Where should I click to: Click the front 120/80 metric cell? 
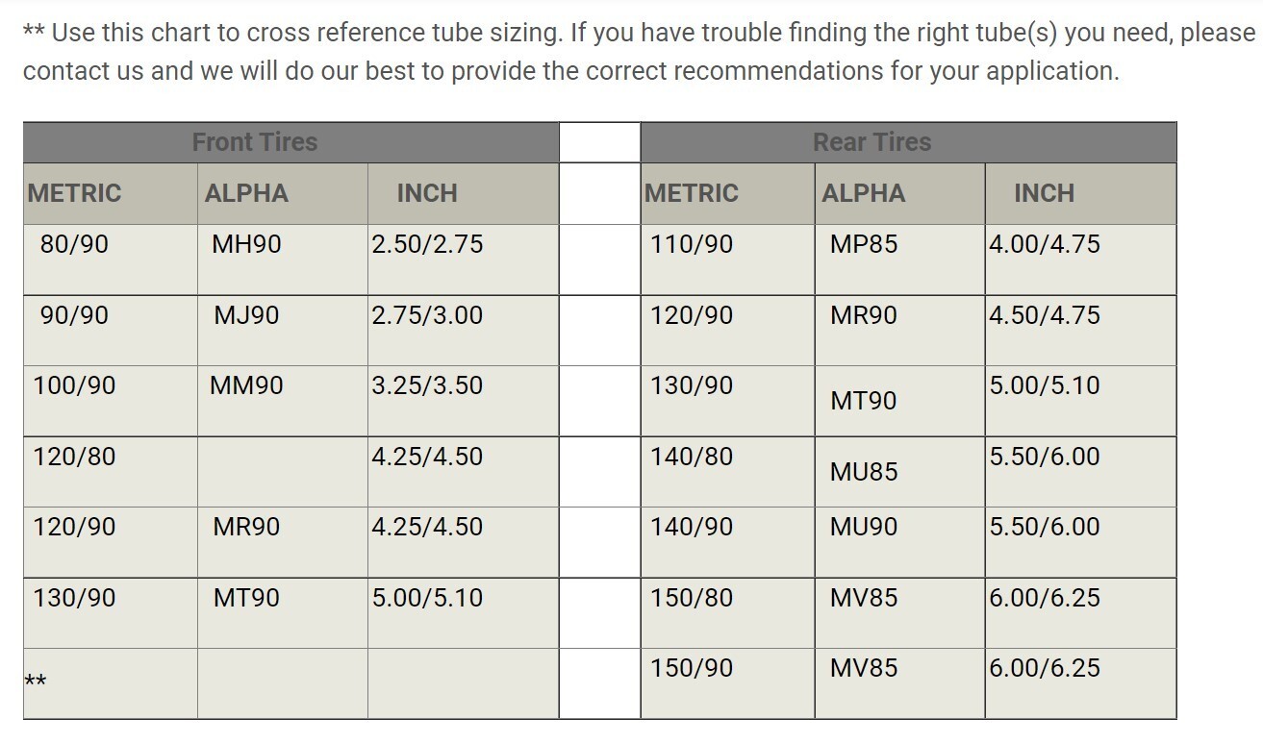click(111, 472)
